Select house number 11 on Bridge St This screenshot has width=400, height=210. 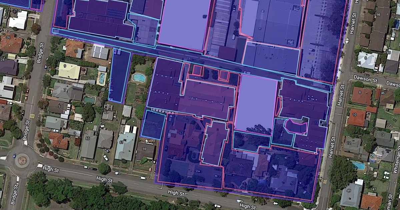(76, 51)
